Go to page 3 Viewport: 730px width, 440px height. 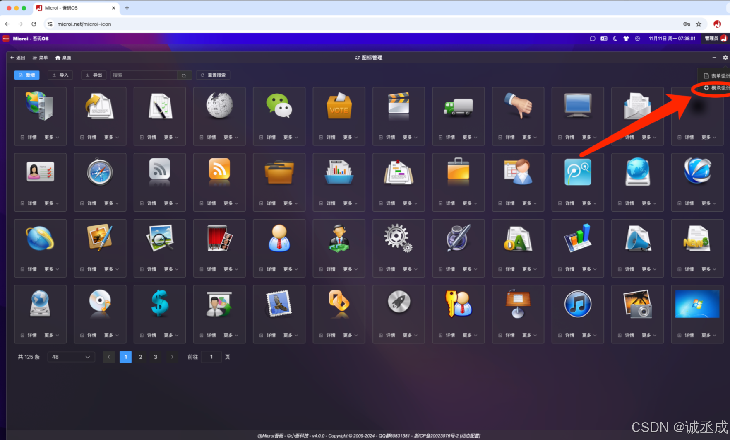[156, 357]
